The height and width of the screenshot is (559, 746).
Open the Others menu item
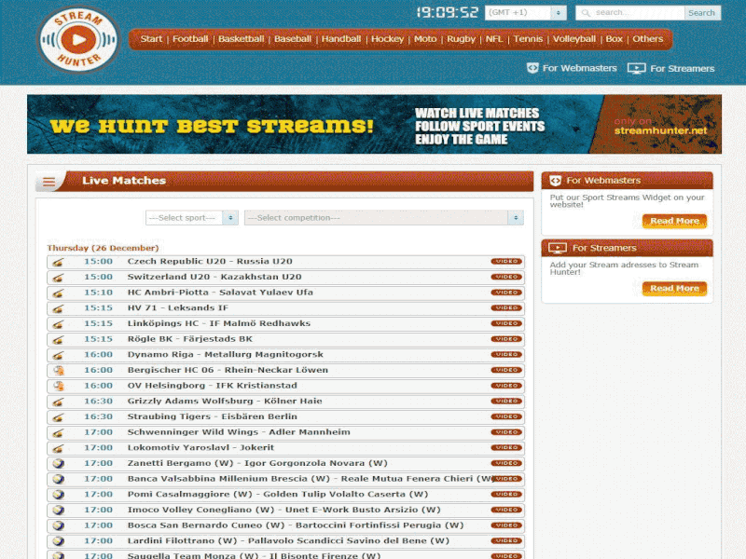[647, 39]
